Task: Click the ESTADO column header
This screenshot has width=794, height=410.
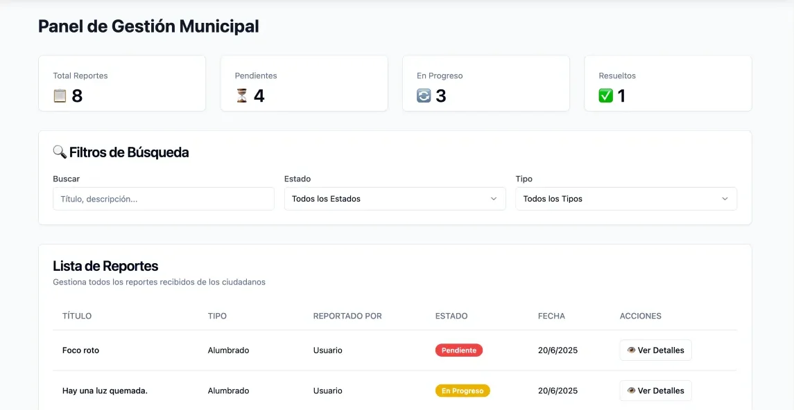Action: (451, 316)
